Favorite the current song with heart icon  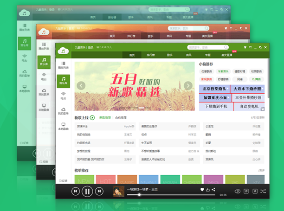tap(202, 189)
